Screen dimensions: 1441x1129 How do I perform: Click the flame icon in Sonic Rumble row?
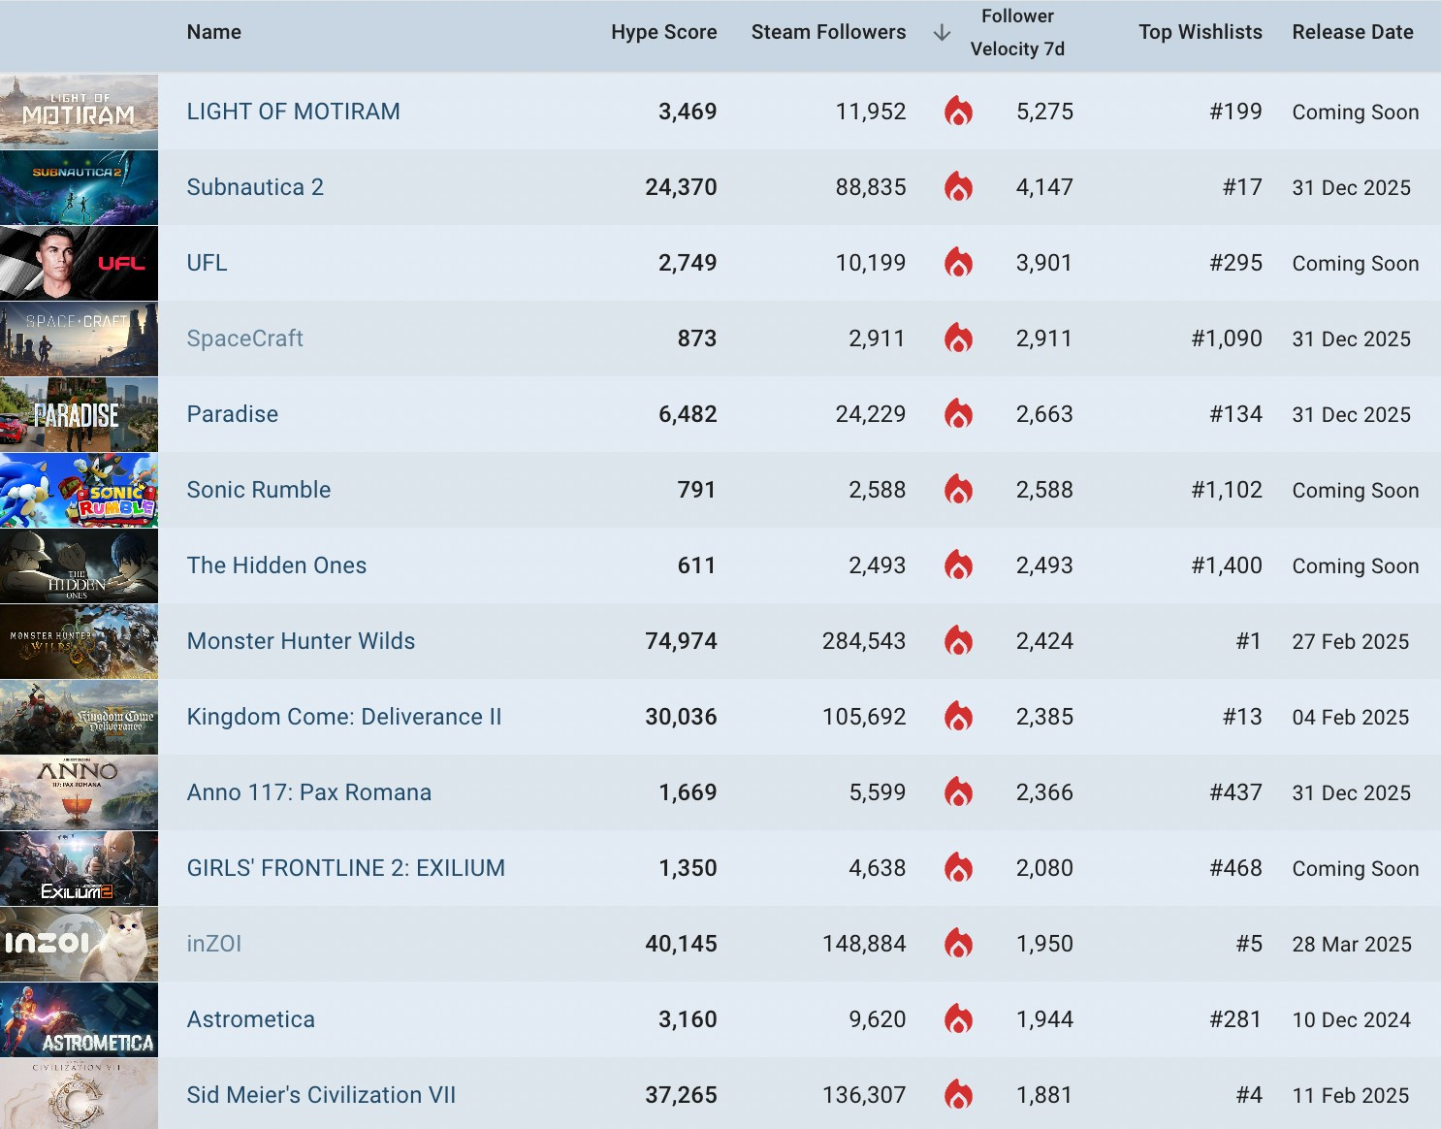958,490
